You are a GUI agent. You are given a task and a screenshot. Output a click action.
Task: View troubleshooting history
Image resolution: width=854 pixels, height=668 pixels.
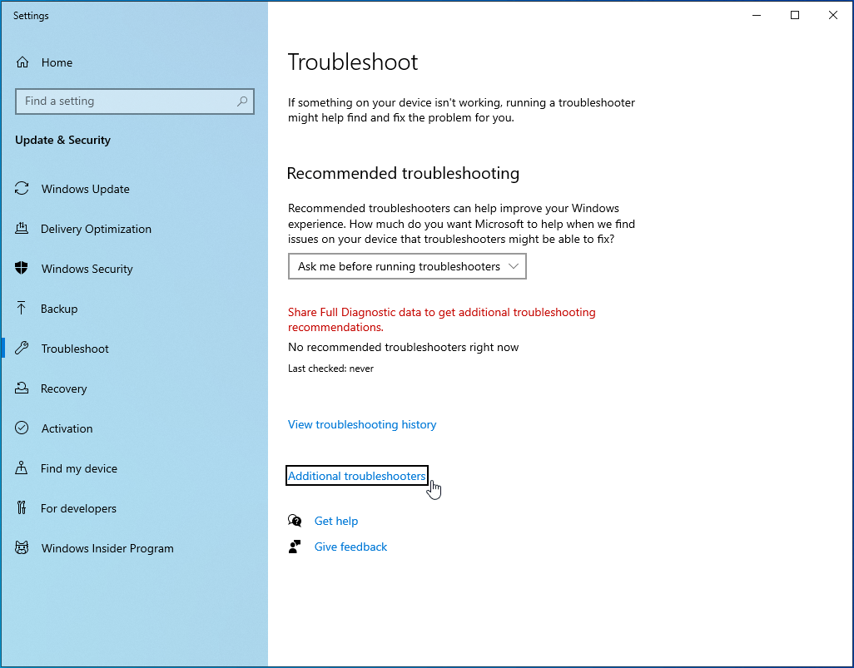pos(362,424)
